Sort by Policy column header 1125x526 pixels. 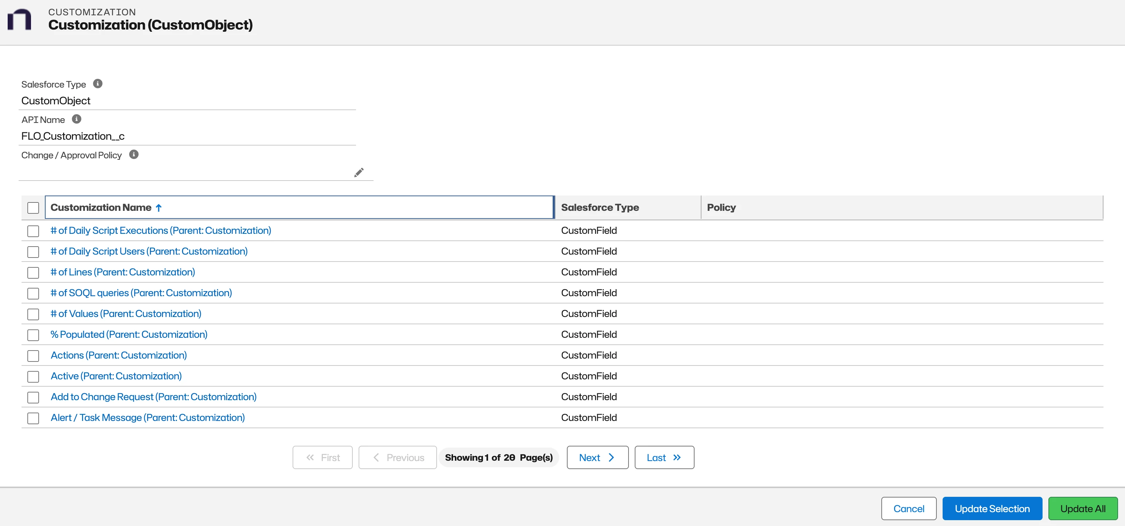[x=902, y=208]
